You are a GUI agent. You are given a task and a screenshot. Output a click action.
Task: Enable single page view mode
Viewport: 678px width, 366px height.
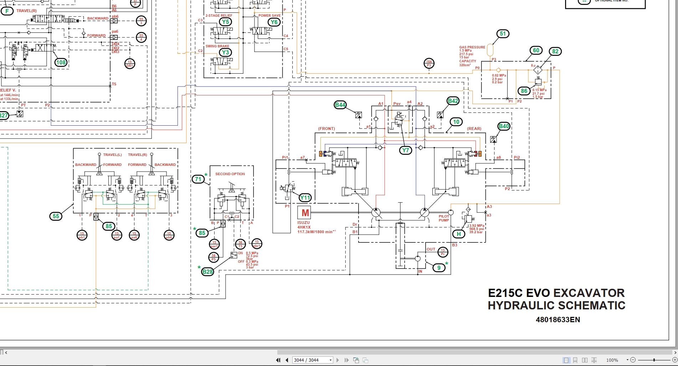566,360
